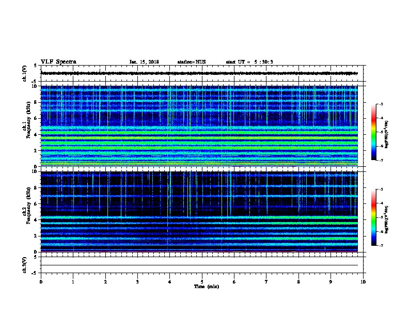409x316 pixels.
Task: Click the "Jan. 15, 2018" date text
Action: point(144,62)
